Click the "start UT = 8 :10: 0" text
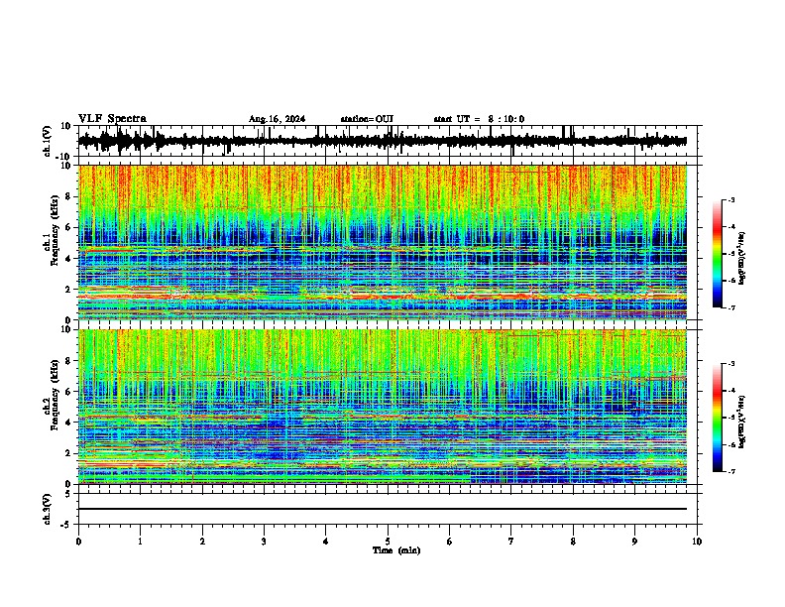 [x=479, y=119]
